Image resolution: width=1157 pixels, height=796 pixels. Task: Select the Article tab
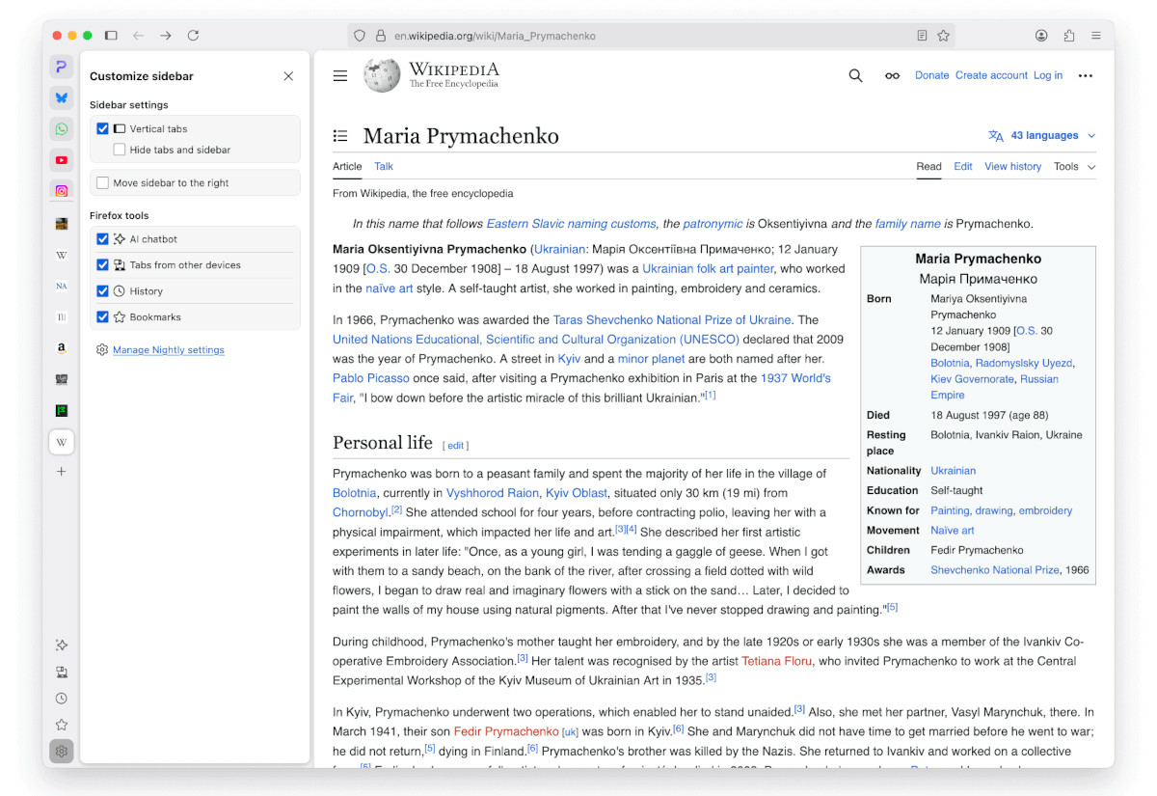[x=347, y=167]
